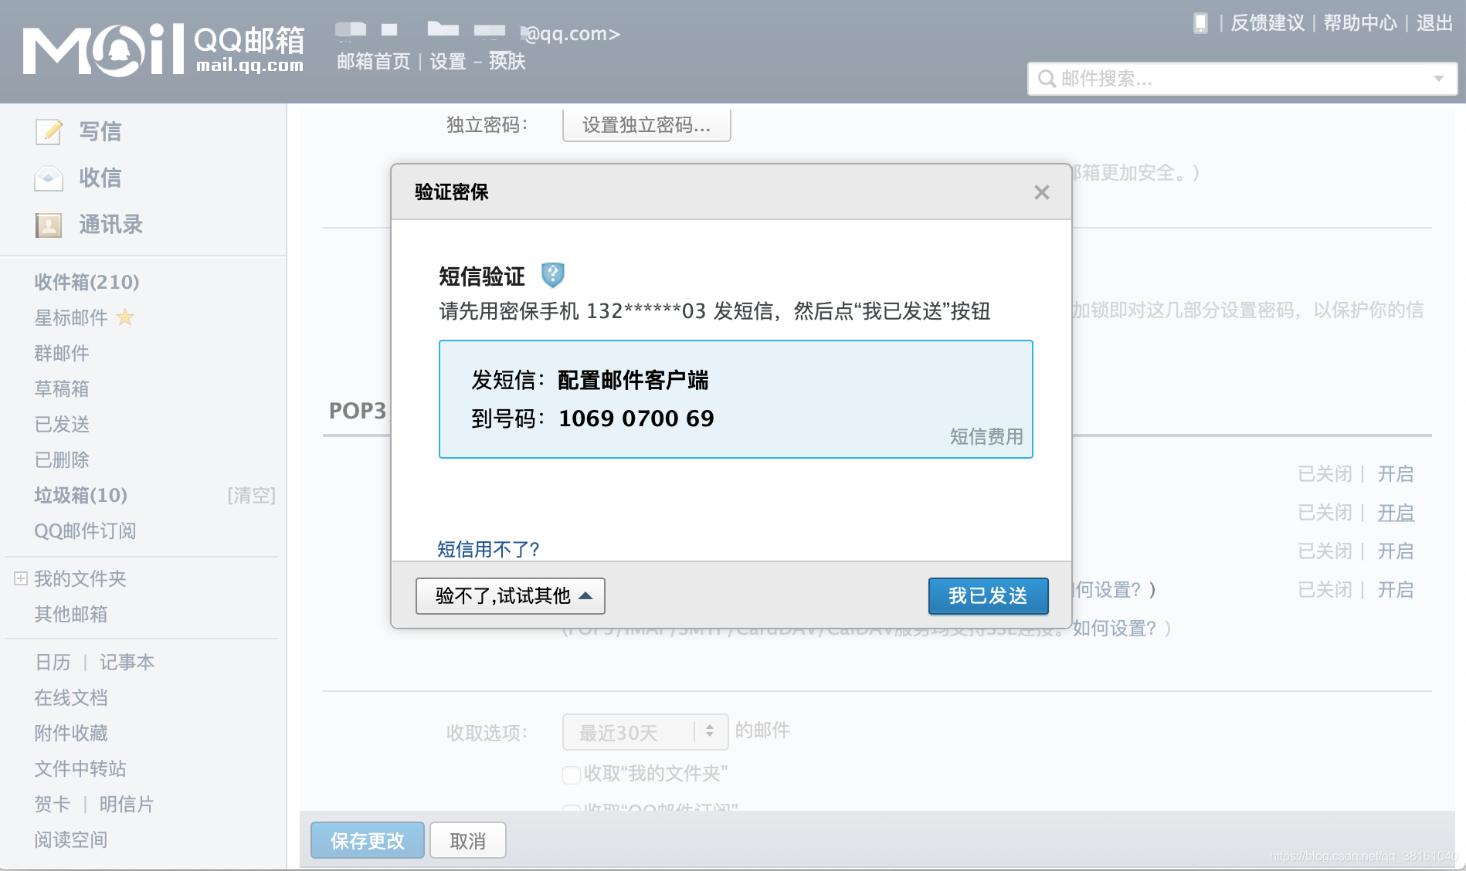Click the star icon beside 星标邮件
The height and width of the screenshot is (871, 1466).
click(126, 317)
